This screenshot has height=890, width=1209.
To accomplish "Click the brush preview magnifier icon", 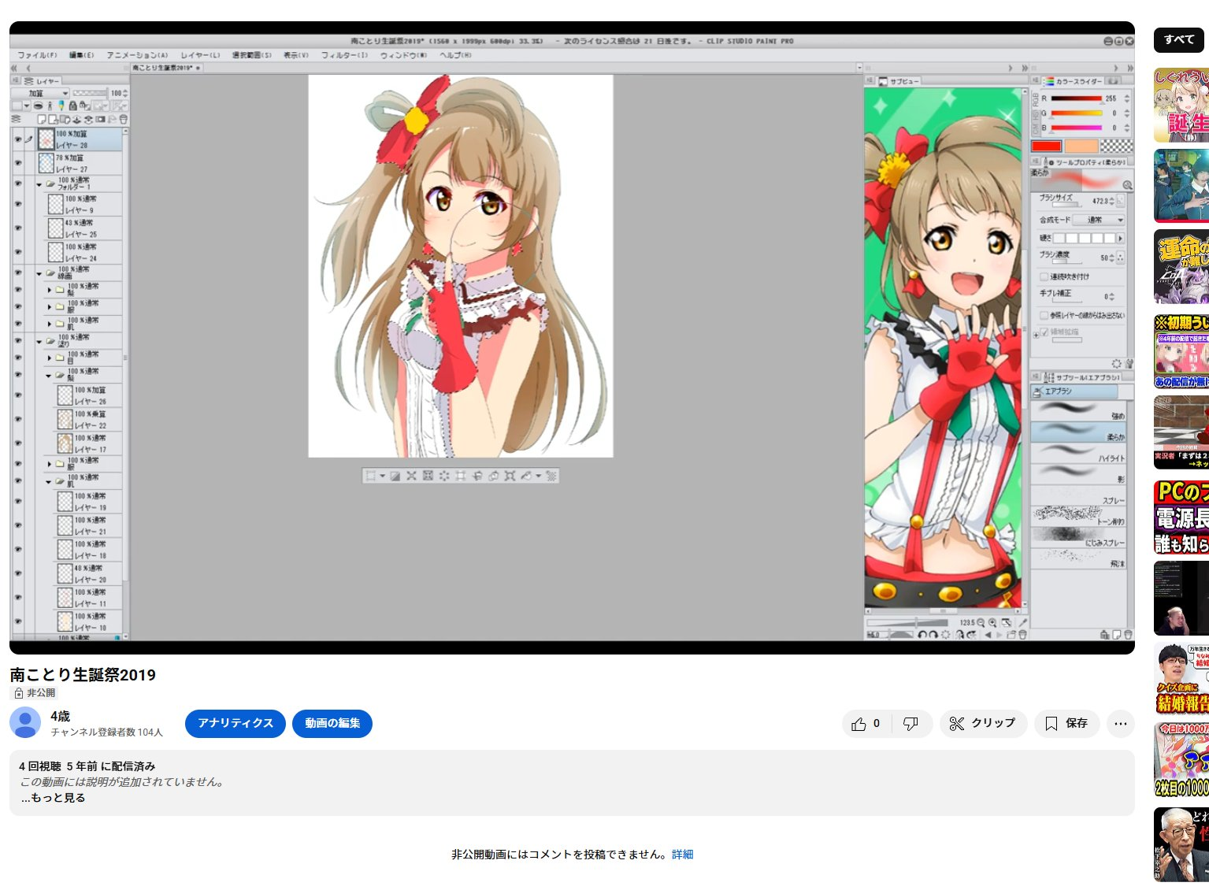I will (1127, 185).
